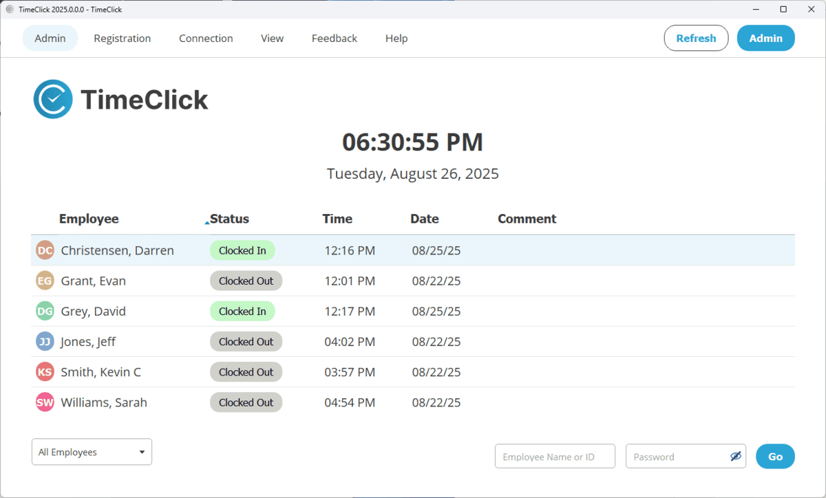Screen dimensions: 826x498
Task: Open the Registration menu
Action: point(123,39)
